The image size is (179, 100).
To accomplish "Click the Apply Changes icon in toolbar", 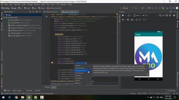I will (139, 8).
